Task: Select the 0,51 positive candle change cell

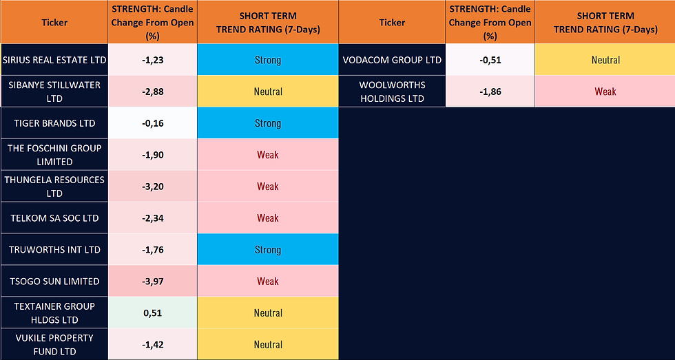Action: pyautogui.click(x=153, y=313)
